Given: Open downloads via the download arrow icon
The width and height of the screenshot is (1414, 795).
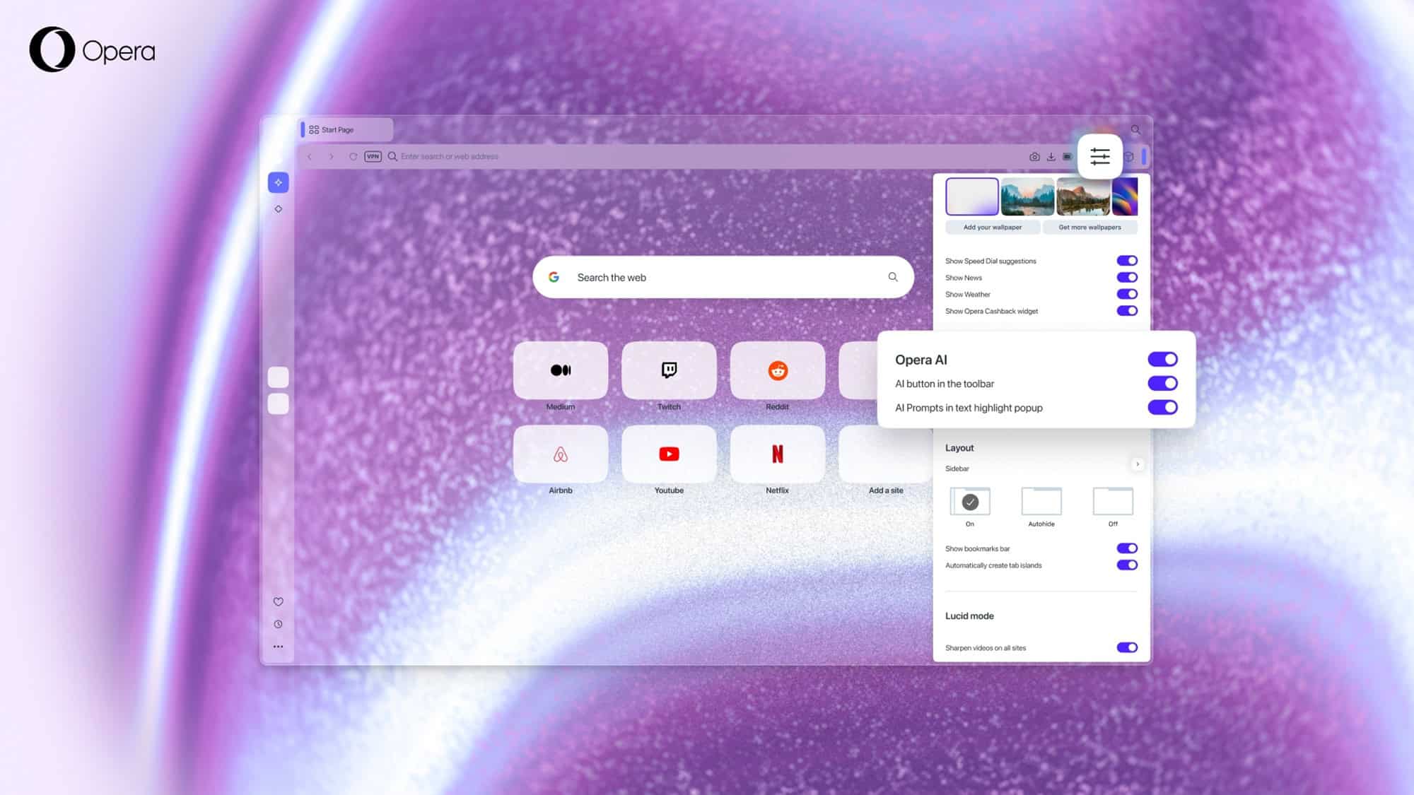Looking at the screenshot, I should pos(1052,156).
